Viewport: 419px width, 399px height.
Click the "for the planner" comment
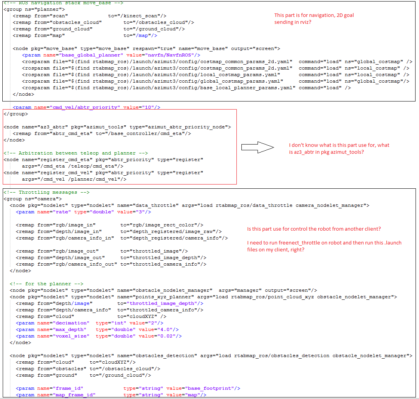(46, 284)
